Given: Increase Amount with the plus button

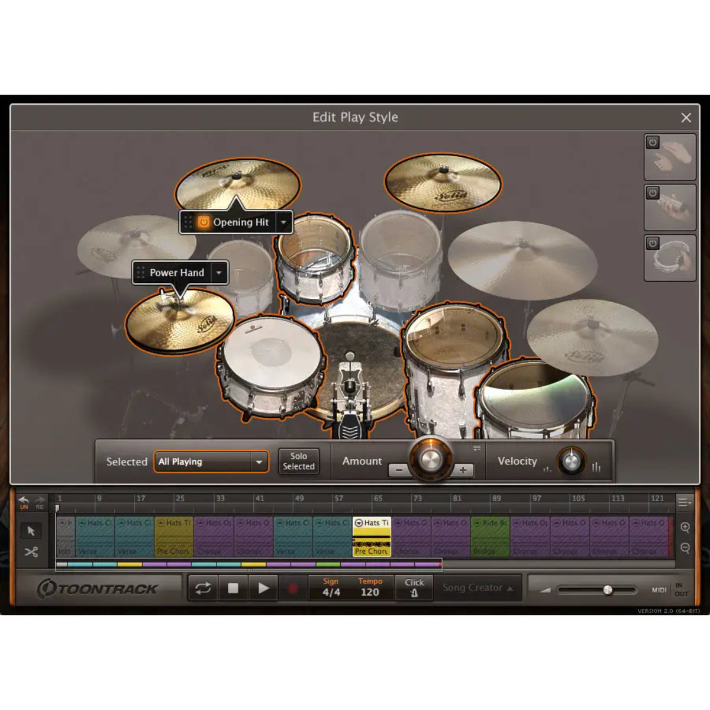Looking at the screenshot, I should [463, 470].
